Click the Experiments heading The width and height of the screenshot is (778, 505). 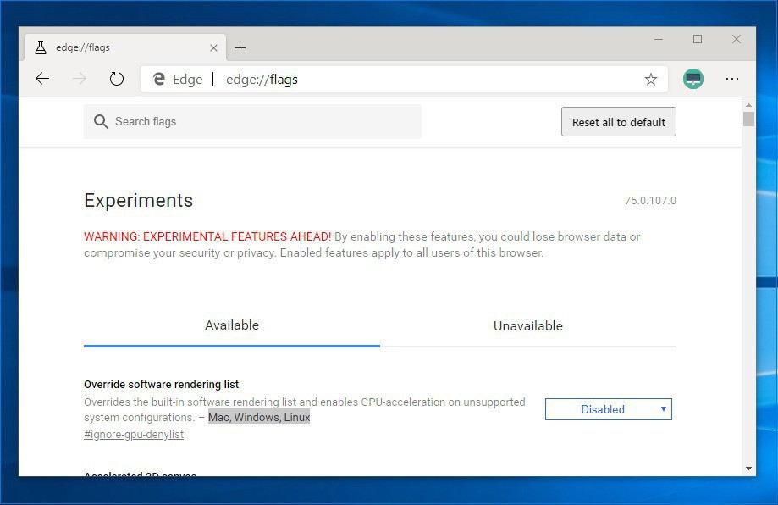click(x=139, y=201)
